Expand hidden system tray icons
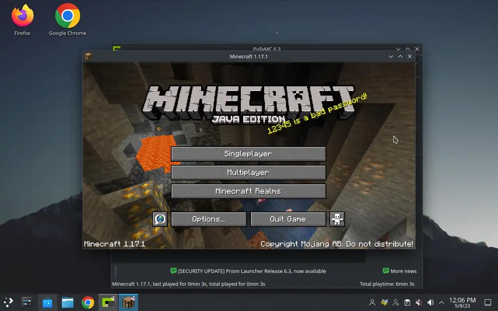Screen dimensions: 498x311 point(442,302)
